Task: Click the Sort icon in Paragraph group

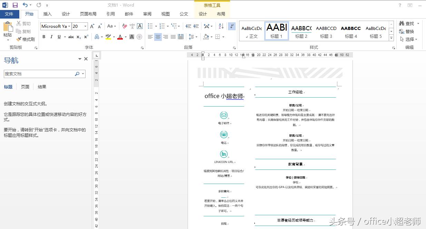Action: pyautogui.click(x=220, y=26)
